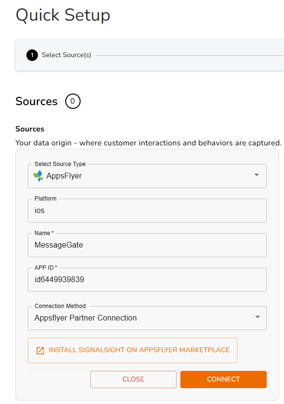Focus the Platform field containing ios

pyautogui.click(x=147, y=211)
